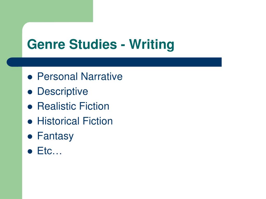The image size is (266, 199).
Task: Click the bullet dot beside Etc…
Action: click(30, 151)
